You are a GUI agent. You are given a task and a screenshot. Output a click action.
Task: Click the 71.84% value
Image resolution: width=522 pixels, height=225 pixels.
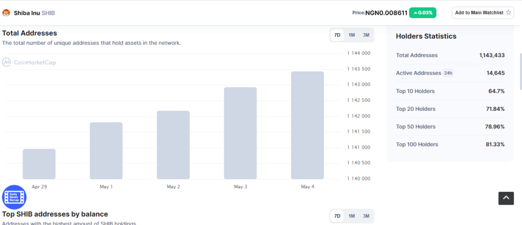click(x=495, y=109)
